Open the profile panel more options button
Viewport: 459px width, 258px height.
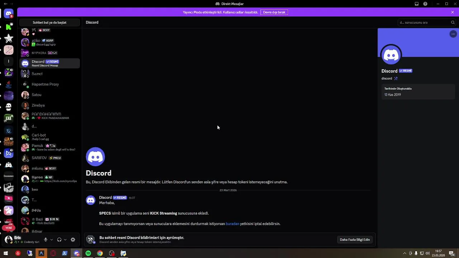click(x=453, y=34)
